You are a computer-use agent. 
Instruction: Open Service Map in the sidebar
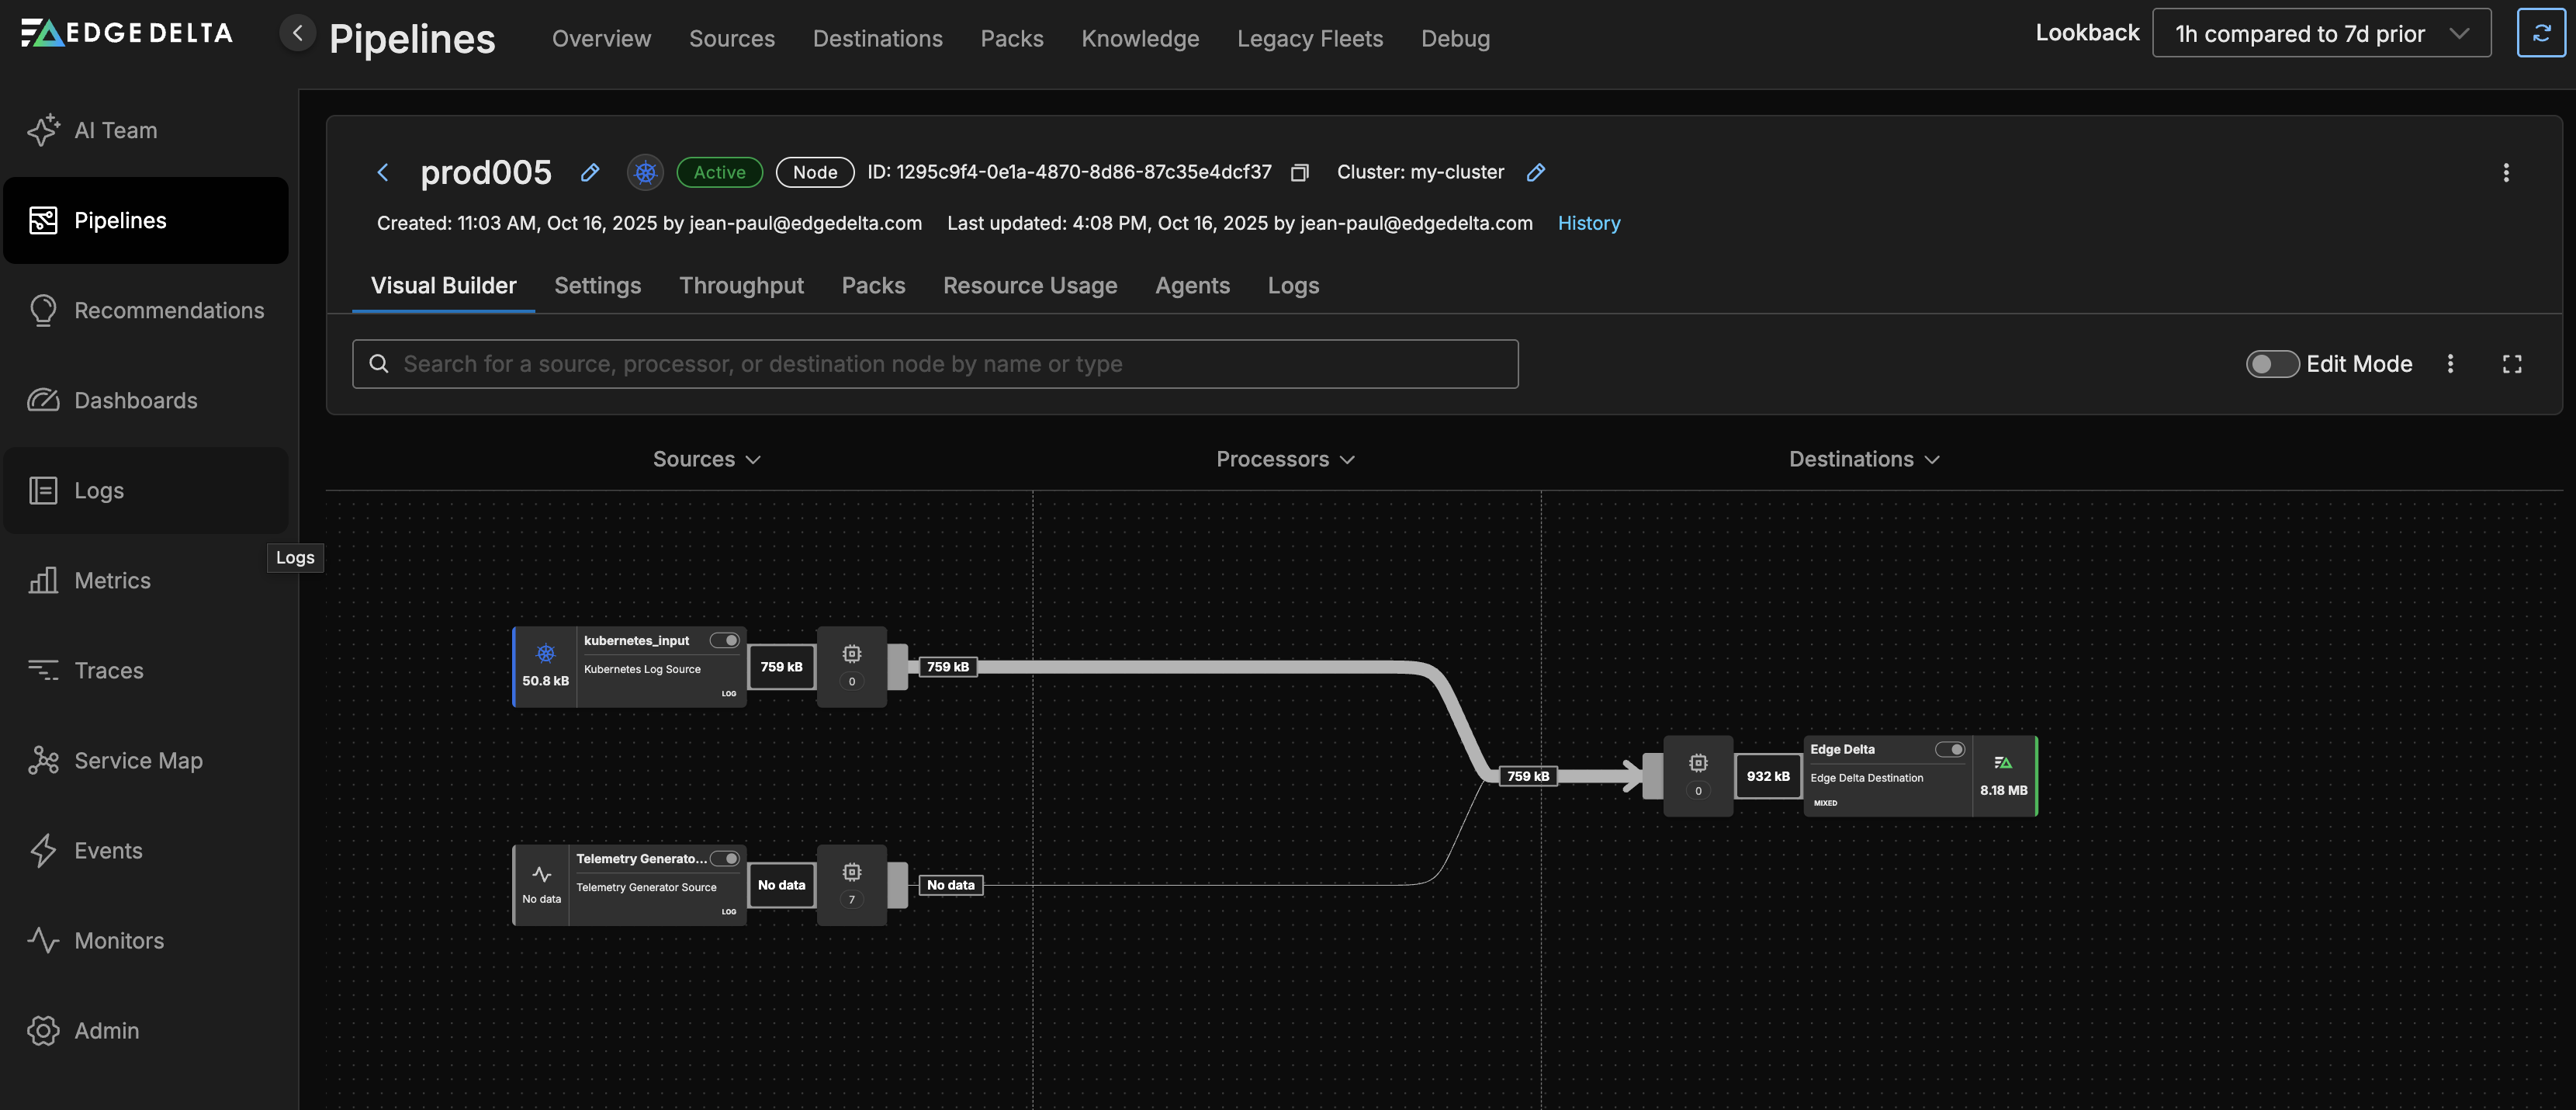[x=138, y=761]
